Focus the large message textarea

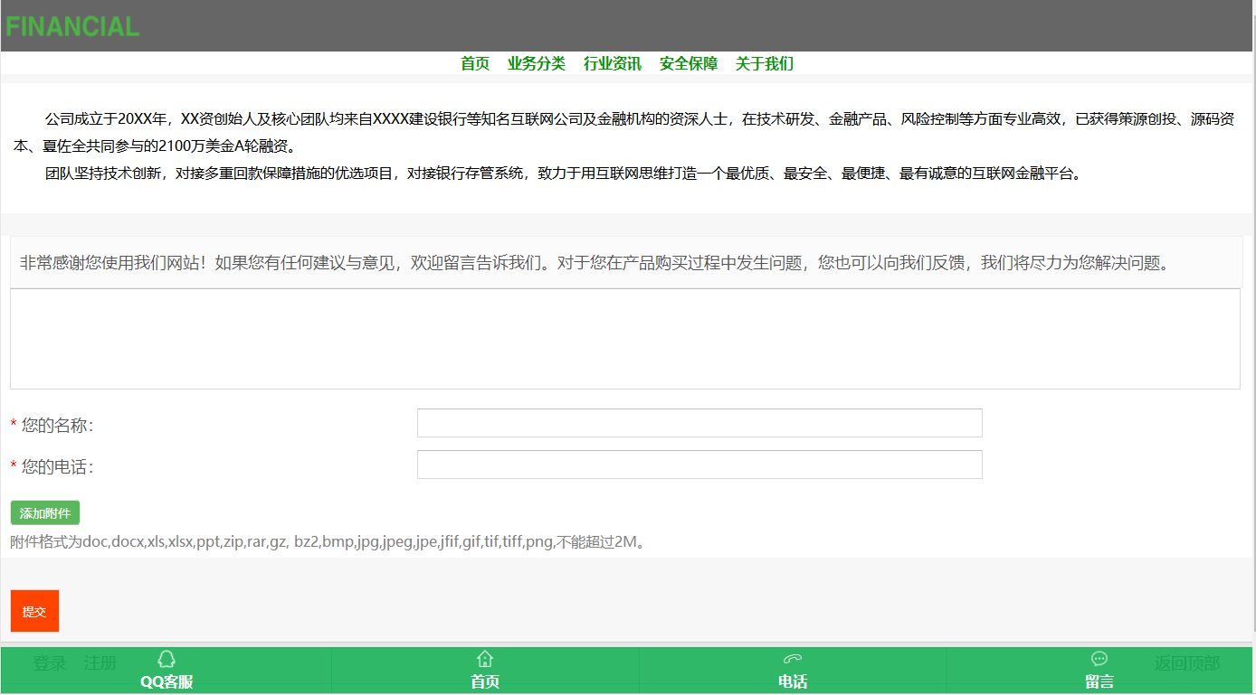(624, 339)
